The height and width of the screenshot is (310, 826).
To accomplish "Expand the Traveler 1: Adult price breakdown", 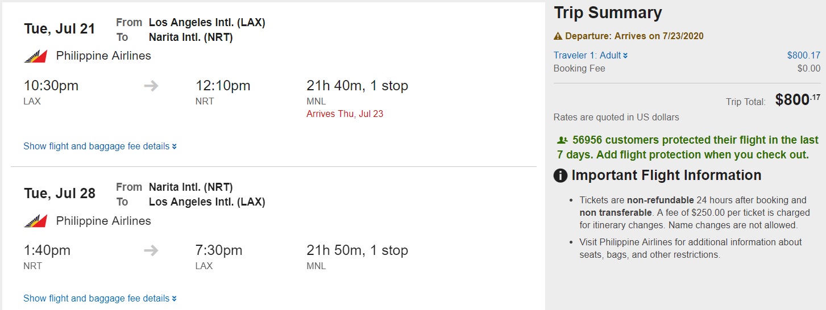I will [591, 56].
